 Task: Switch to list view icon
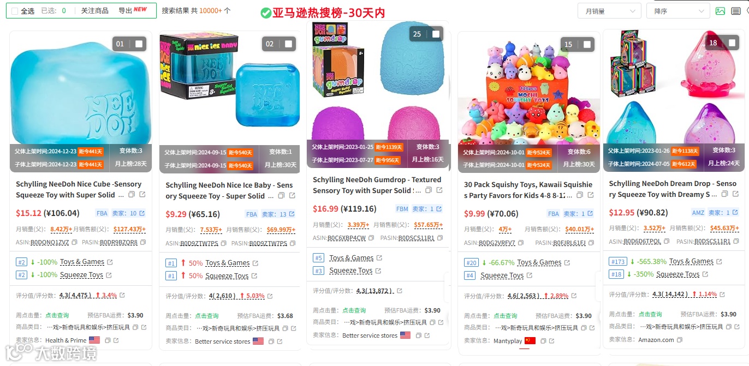click(x=736, y=11)
